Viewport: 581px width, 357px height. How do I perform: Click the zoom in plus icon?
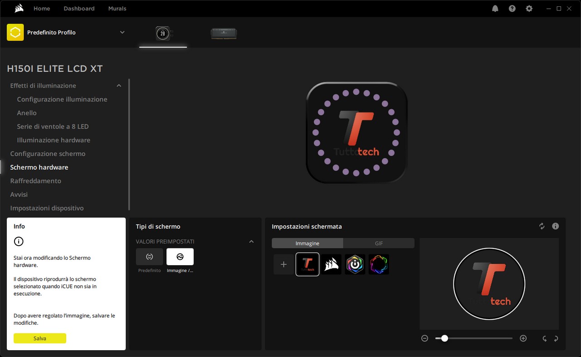[x=523, y=338]
